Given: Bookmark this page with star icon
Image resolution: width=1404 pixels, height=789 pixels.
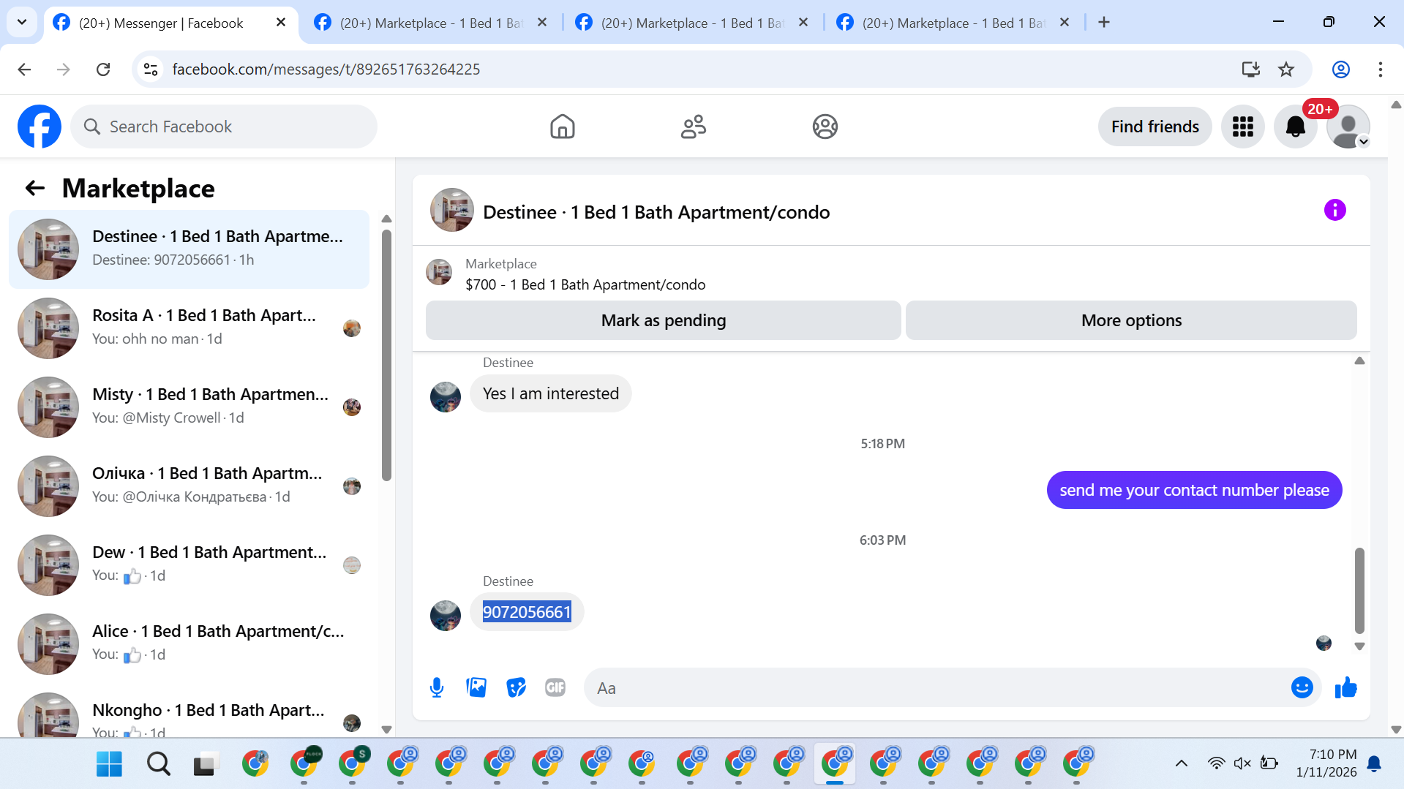Looking at the screenshot, I should click(1285, 69).
